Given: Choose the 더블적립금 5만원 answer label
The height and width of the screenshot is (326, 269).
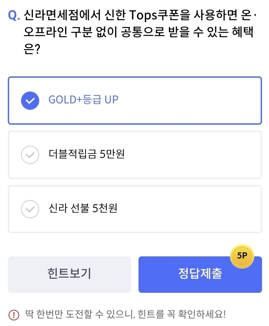Looking at the screenshot, I should click(x=87, y=154).
